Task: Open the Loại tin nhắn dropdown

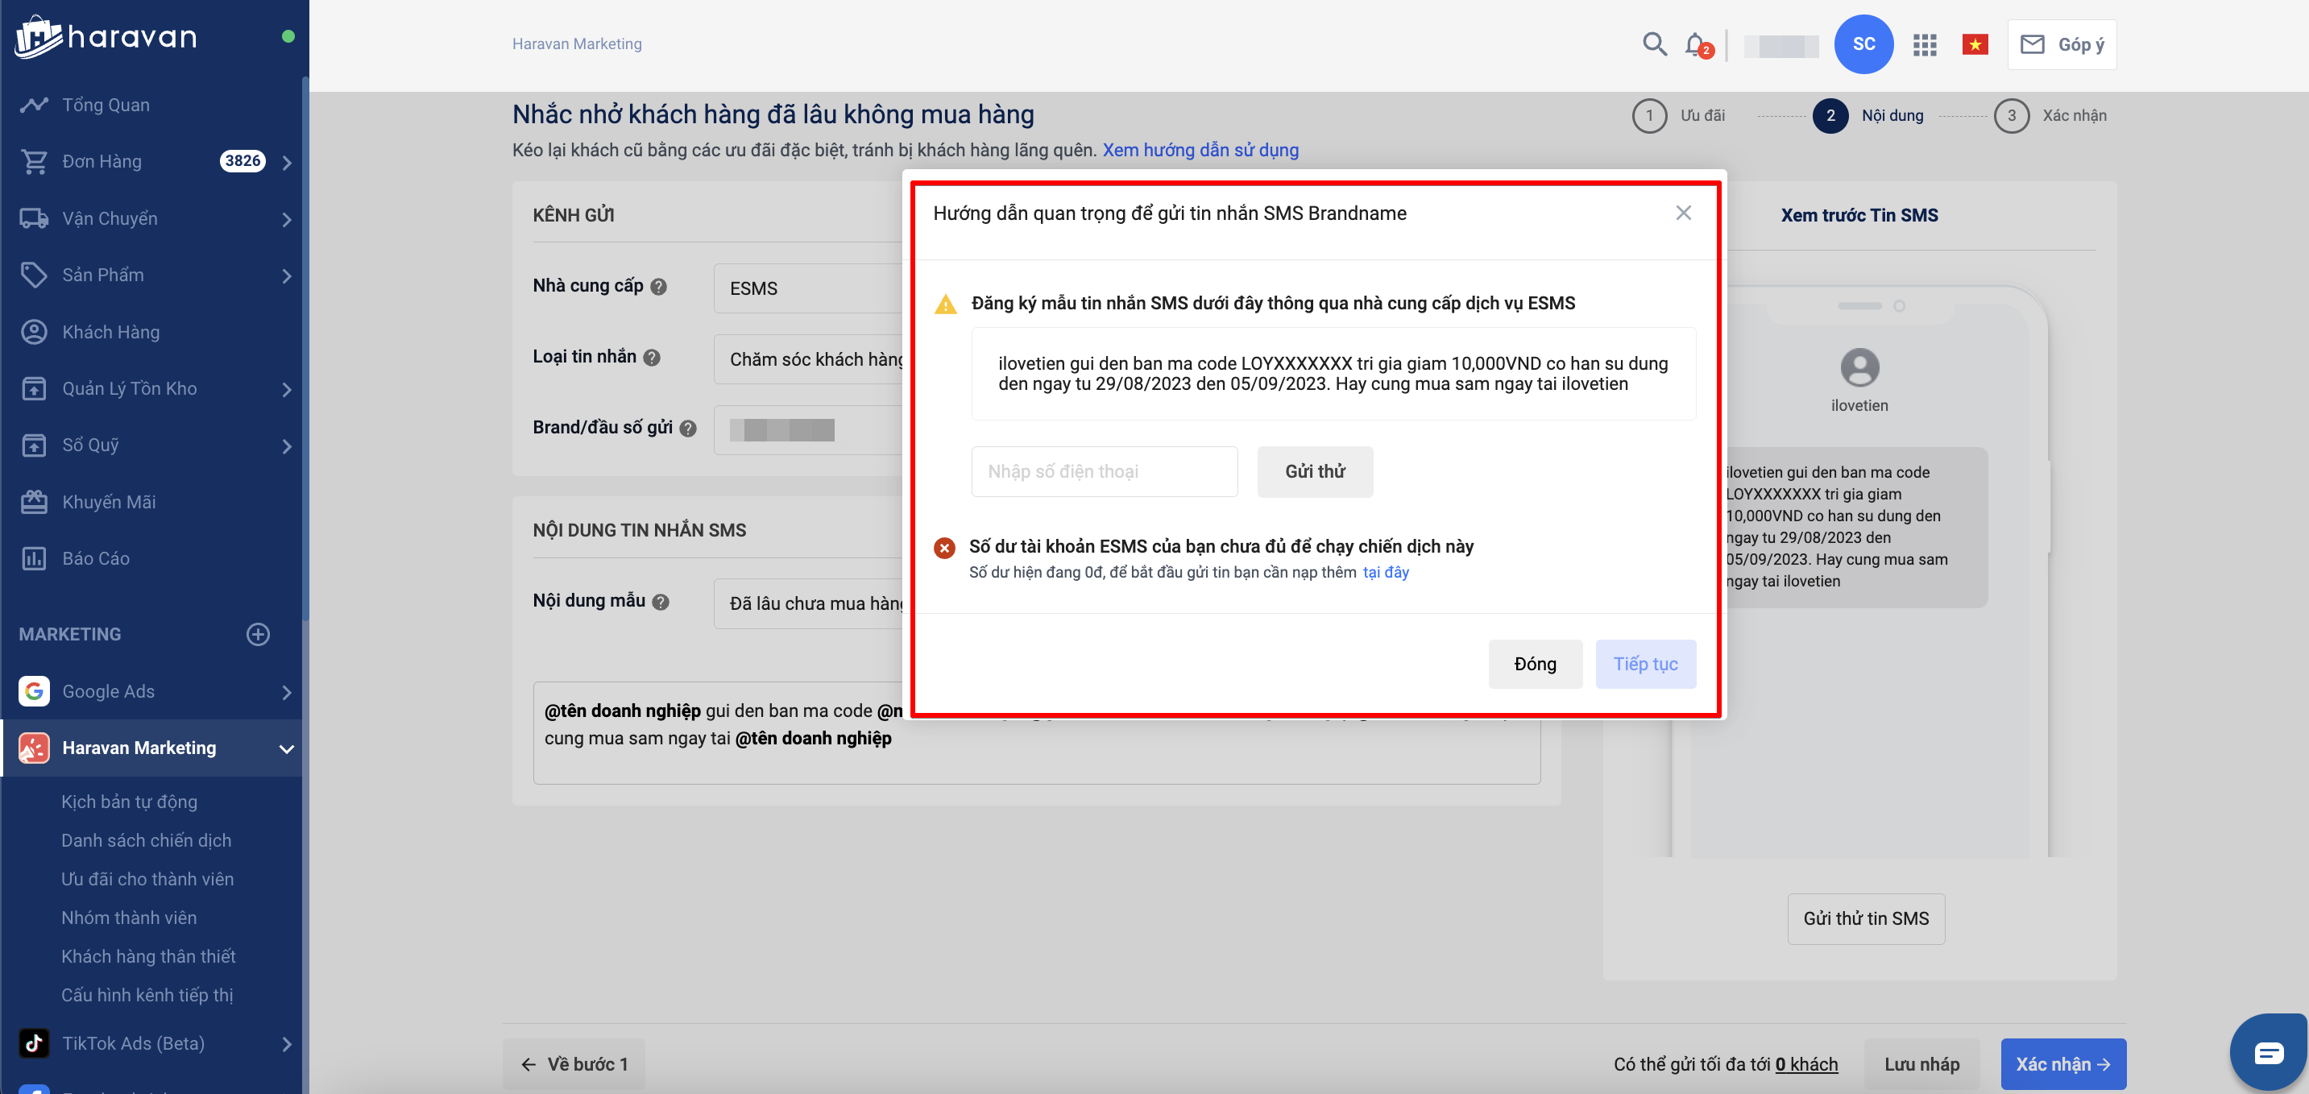Action: coord(809,359)
